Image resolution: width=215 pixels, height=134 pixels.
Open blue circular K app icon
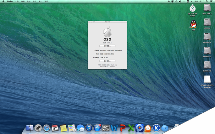tap(156, 128)
